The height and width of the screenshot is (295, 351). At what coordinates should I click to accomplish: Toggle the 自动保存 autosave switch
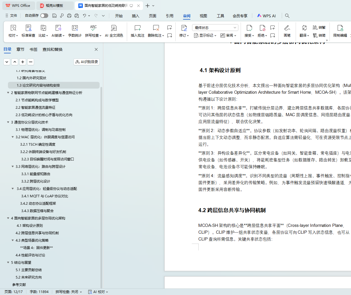(44, 16)
